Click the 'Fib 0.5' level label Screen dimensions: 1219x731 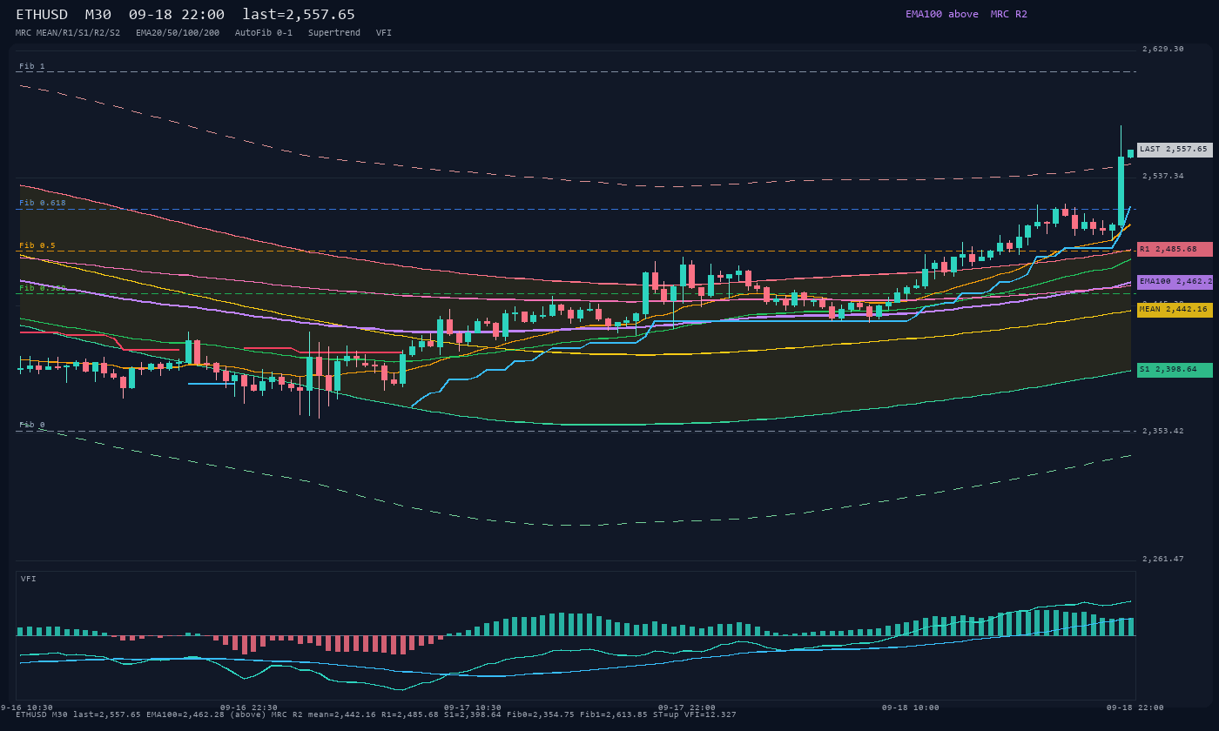click(37, 245)
